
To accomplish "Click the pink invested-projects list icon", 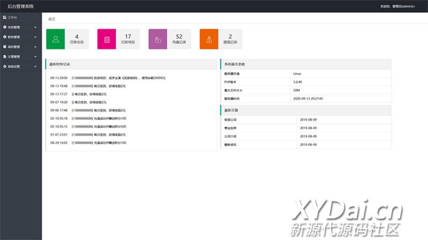I will click(x=106, y=39).
